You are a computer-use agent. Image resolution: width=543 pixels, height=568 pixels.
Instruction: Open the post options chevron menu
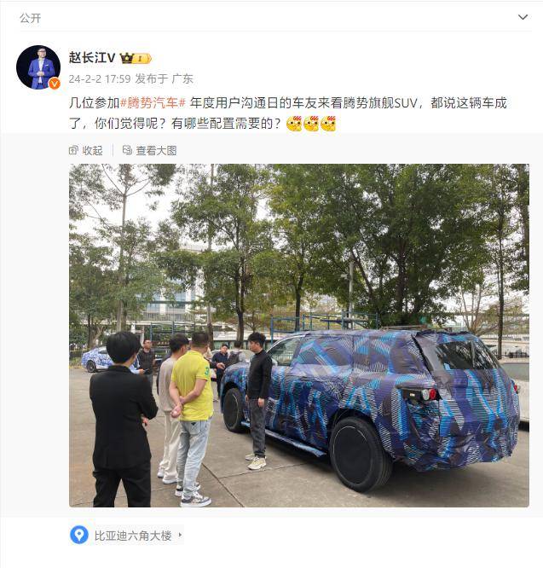pos(523,17)
